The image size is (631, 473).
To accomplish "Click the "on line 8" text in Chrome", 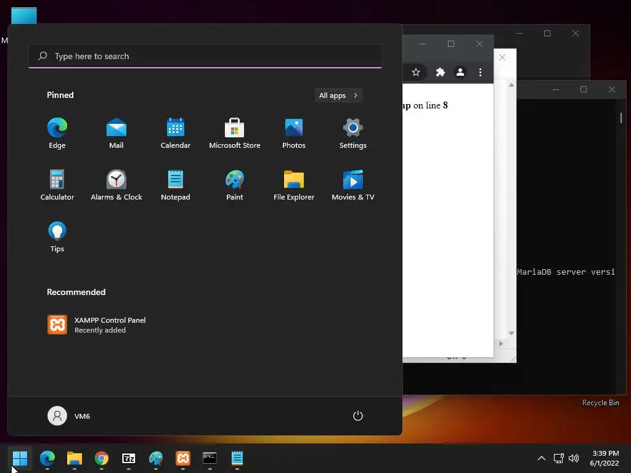I will tap(430, 105).
